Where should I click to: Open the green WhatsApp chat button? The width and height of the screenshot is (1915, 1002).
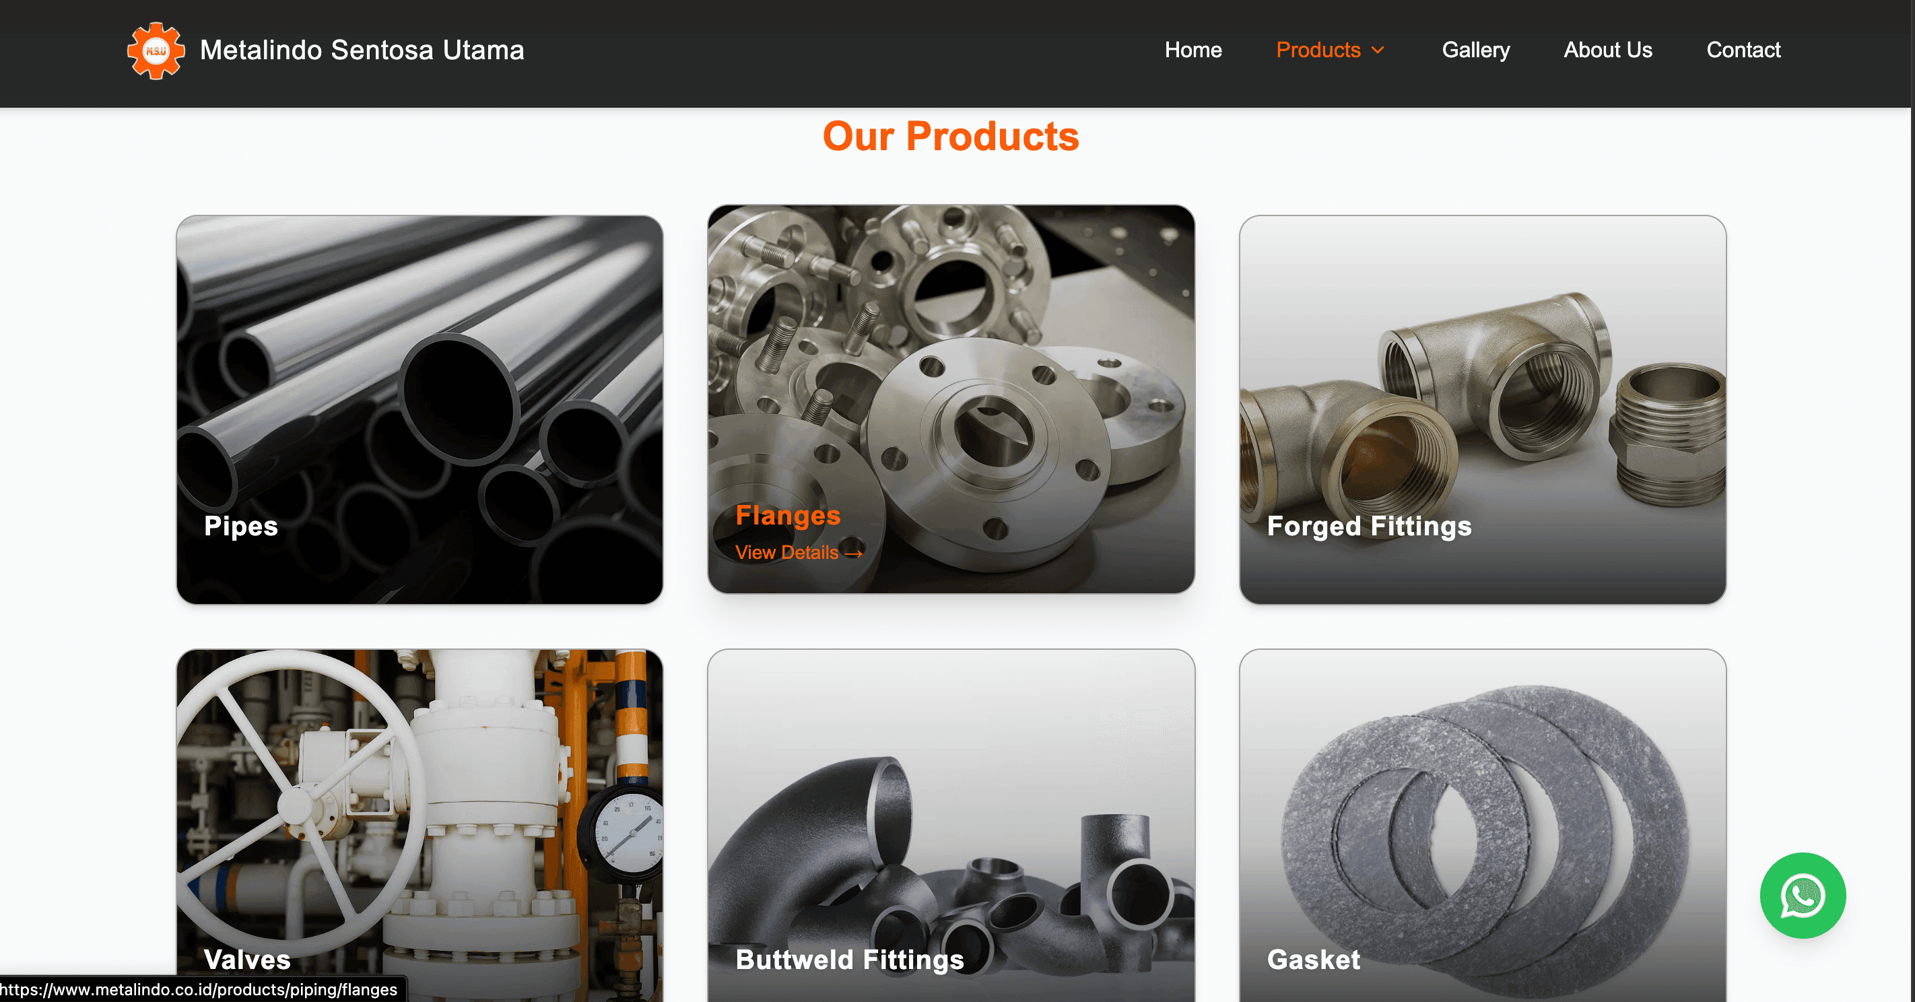point(1802,895)
